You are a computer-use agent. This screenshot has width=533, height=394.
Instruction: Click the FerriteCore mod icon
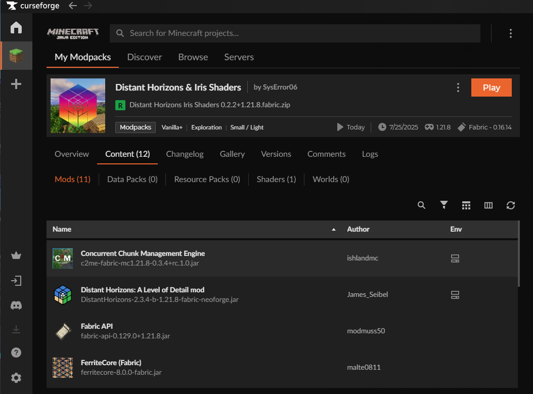63,368
